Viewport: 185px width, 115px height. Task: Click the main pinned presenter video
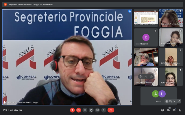67,57
